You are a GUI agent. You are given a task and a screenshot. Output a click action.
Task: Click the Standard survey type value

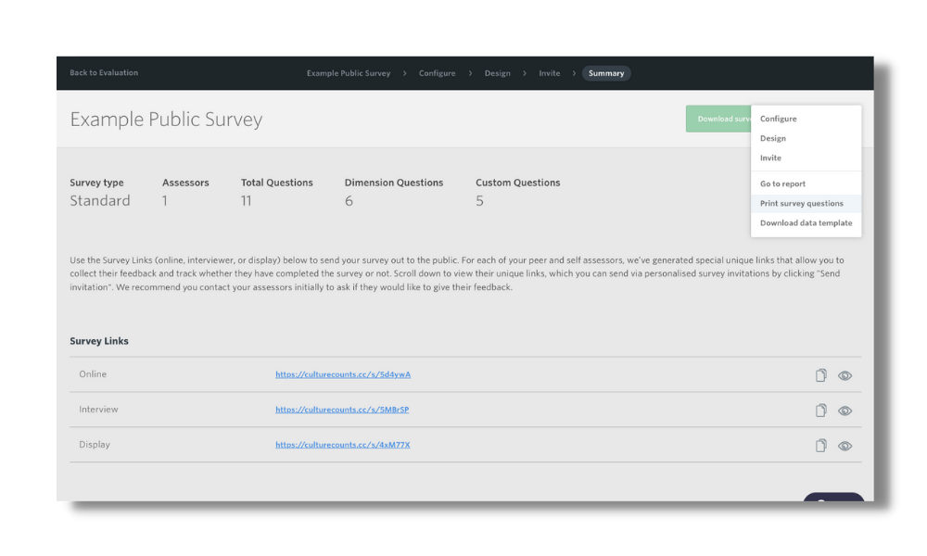[100, 201]
